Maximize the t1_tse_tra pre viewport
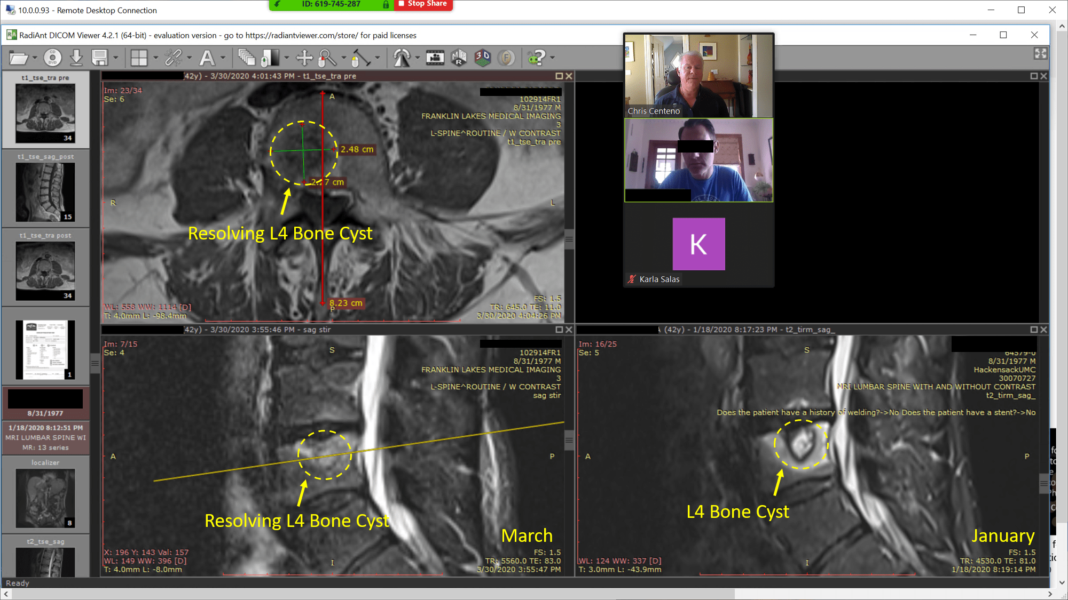This screenshot has height=600, width=1068. [x=560, y=76]
